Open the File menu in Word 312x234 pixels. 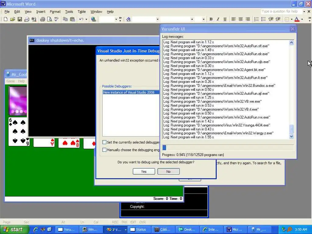click(x=7, y=12)
